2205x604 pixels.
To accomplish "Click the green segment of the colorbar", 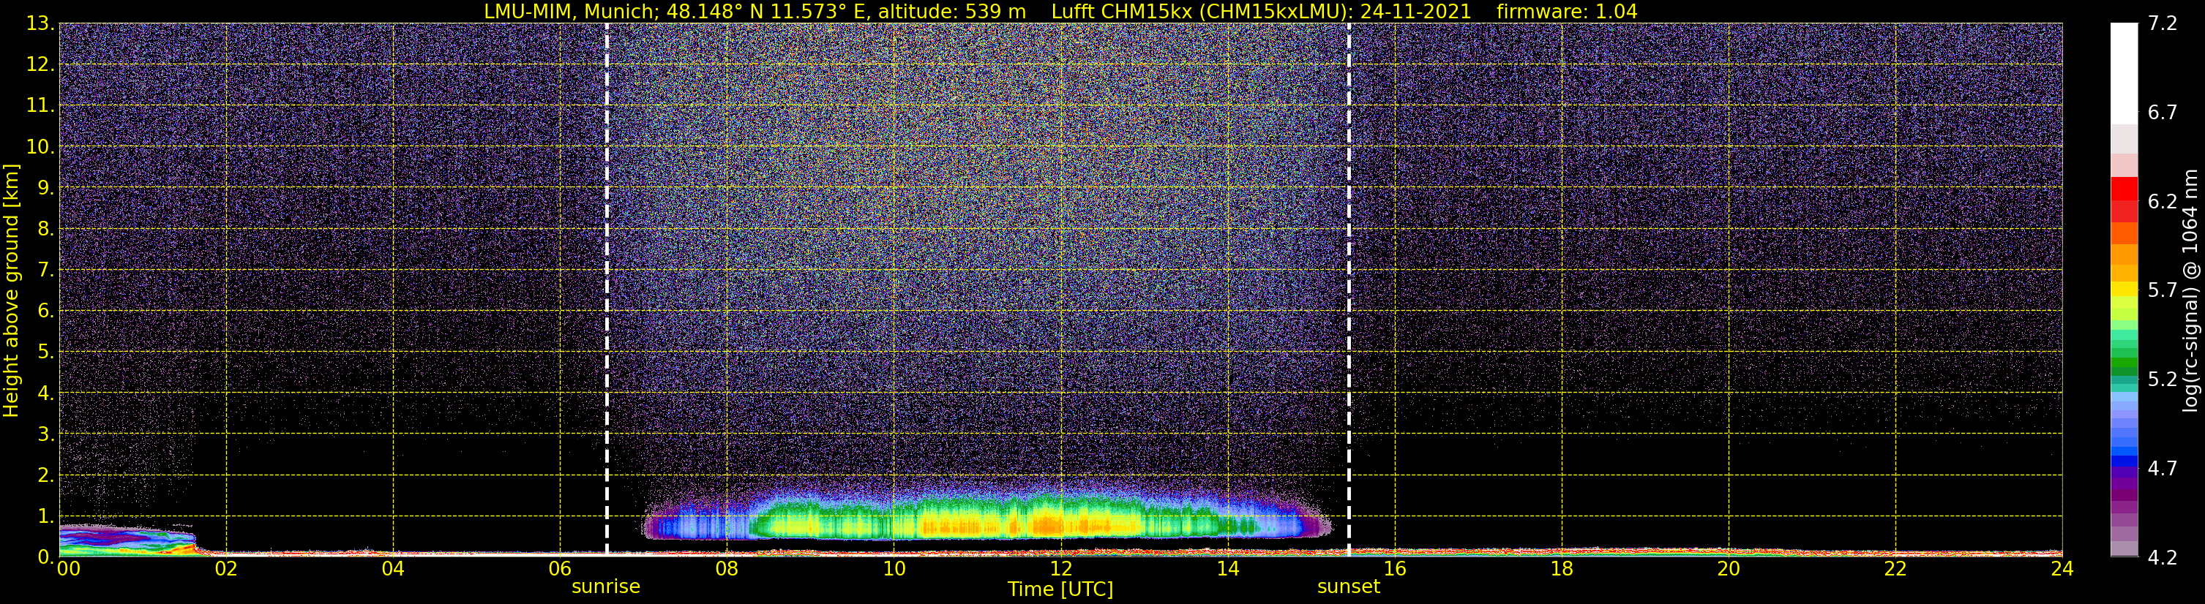I will pos(2124,363).
